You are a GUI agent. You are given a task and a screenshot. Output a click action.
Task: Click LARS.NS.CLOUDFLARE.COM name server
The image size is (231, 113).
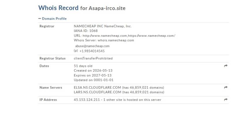pyautogui.click(x=97, y=92)
